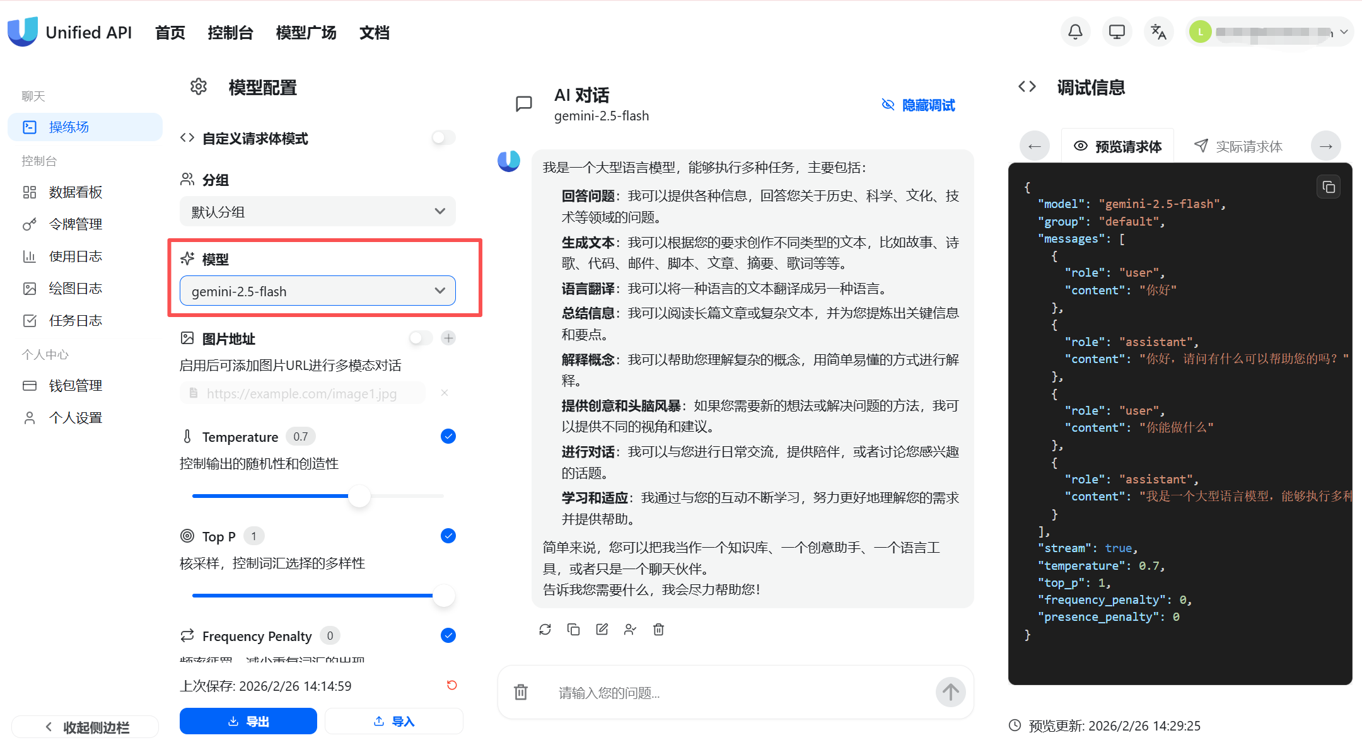This screenshot has height=745, width=1362.
Task: Click the notification bell icon
Action: [1075, 32]
